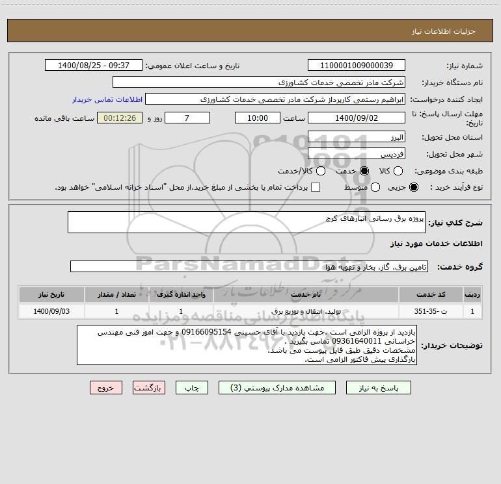Click the شماره نیاز field 1100001009000039
501x484 pixels.
(x=357, y=65)
